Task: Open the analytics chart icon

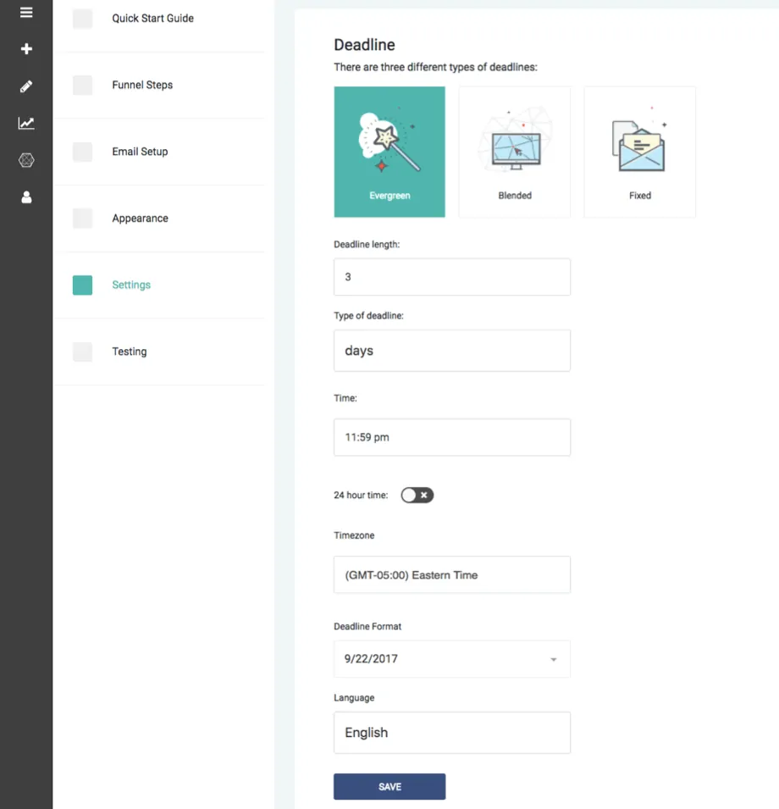Action: (26, 124)
